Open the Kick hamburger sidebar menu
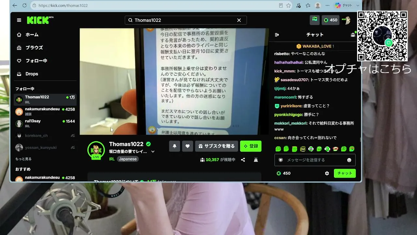The image size is (417, 235). (x=19, y=20)
